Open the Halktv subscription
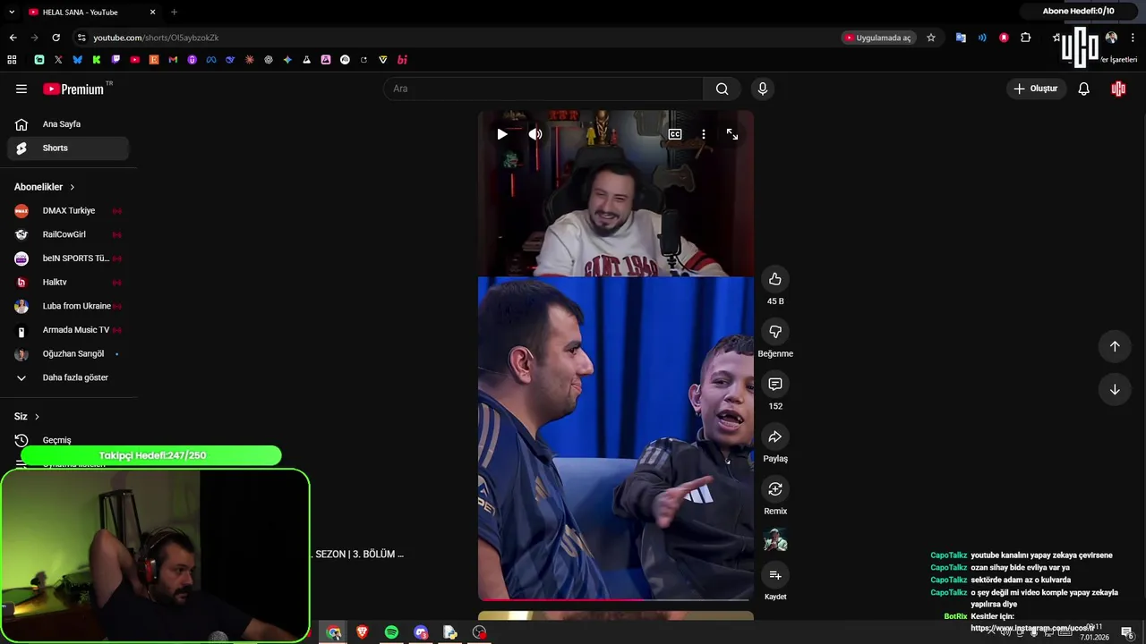Image resolution: width=1146 pixels, height=644 pixels. pos(68,282)
